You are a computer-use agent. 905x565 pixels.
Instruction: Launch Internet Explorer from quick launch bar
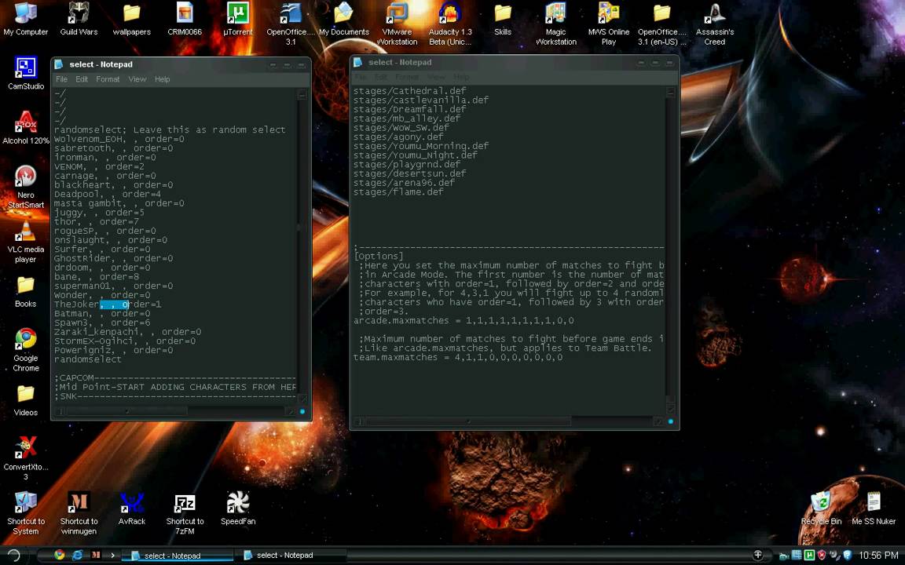click(77, 555)
